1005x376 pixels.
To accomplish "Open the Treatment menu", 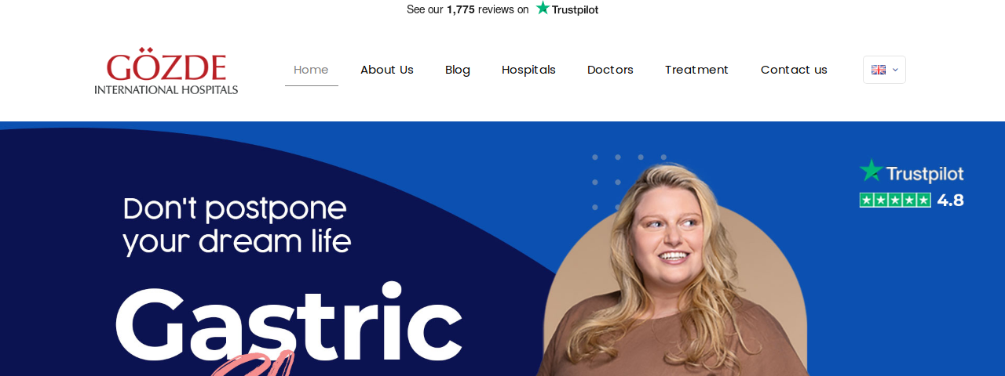I will 696,70.
